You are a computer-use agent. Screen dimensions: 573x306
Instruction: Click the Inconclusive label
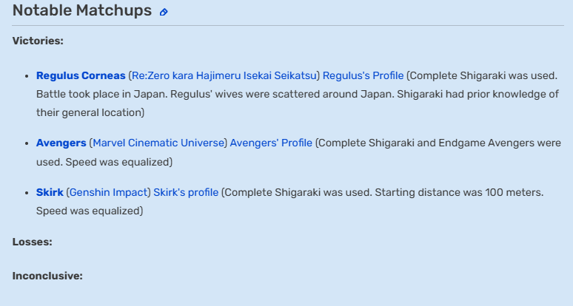click(47, 276)
